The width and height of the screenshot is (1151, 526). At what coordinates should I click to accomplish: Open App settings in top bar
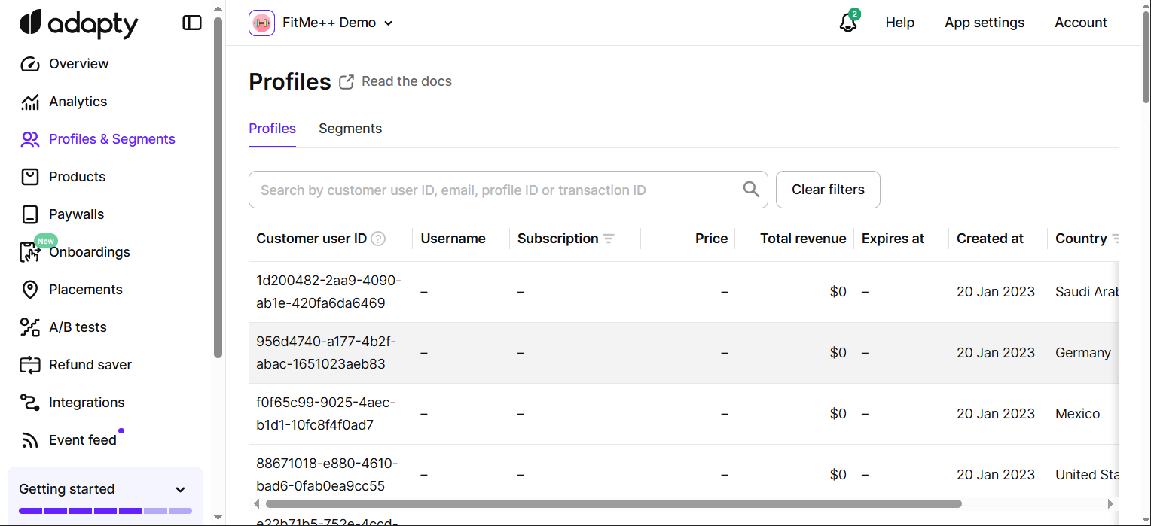(x=984, y=23)
